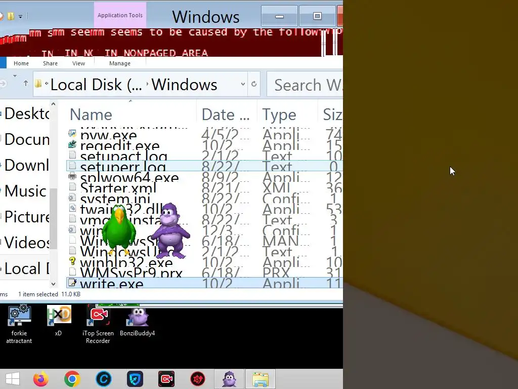Select Local Disk in the navigation pane

tap(26, 268)
